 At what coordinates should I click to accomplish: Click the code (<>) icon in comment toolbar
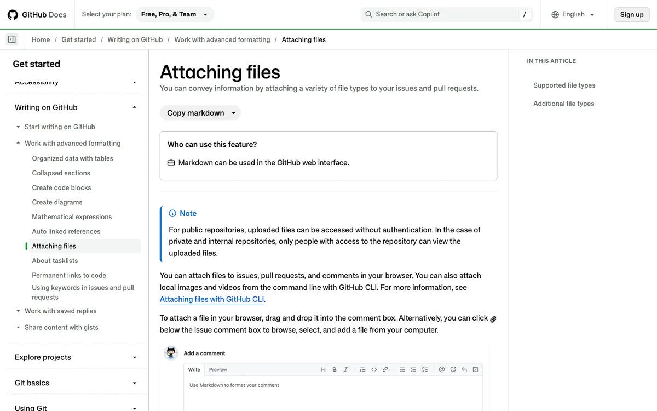[x=374, y=370]
